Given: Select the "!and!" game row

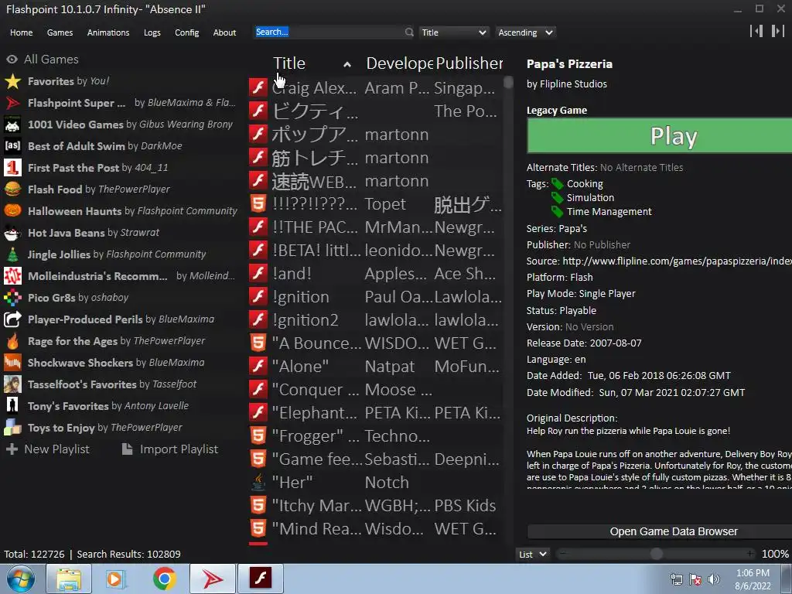Looking at the screenshot, I should pos(376,273).
